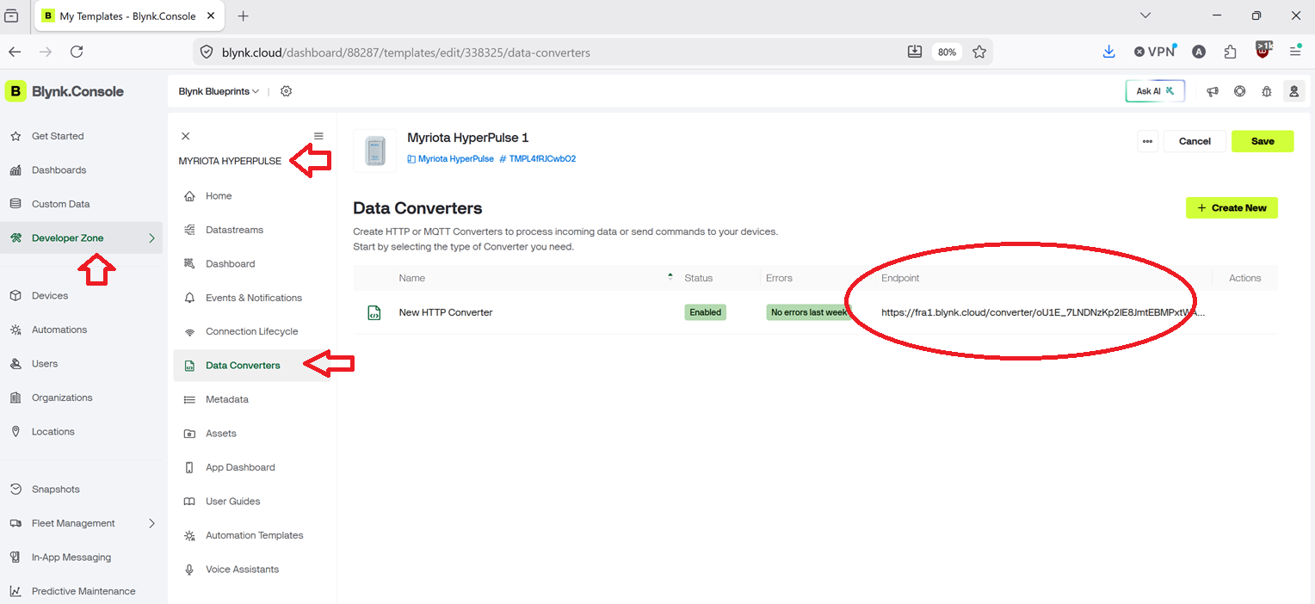The image size is (1315, 604).
Task: Click the Locations pin icon
Action: coord(15,432)
